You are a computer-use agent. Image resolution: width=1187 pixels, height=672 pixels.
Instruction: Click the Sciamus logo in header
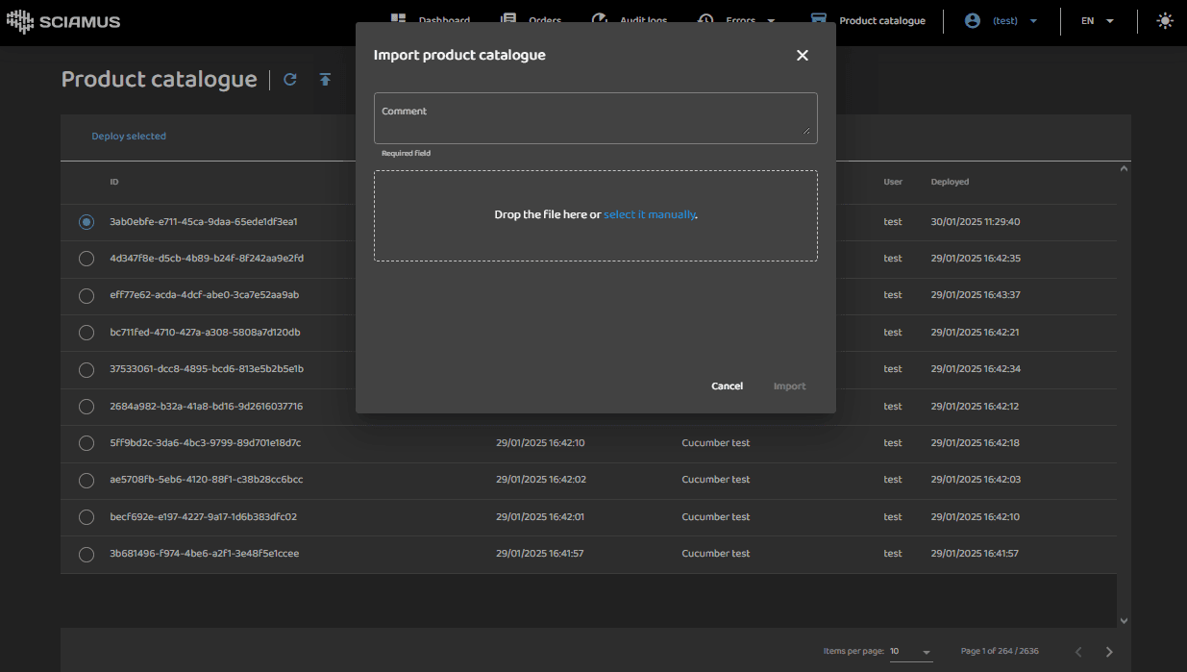(63, 21)
